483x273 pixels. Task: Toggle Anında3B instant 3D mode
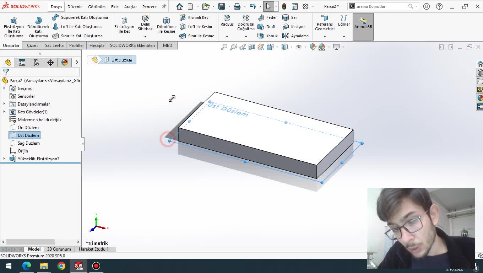pyautogui.click(x=363, y=27)
